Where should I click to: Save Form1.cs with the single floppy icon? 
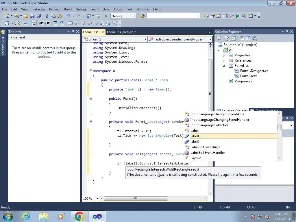[x=32, y=16]
